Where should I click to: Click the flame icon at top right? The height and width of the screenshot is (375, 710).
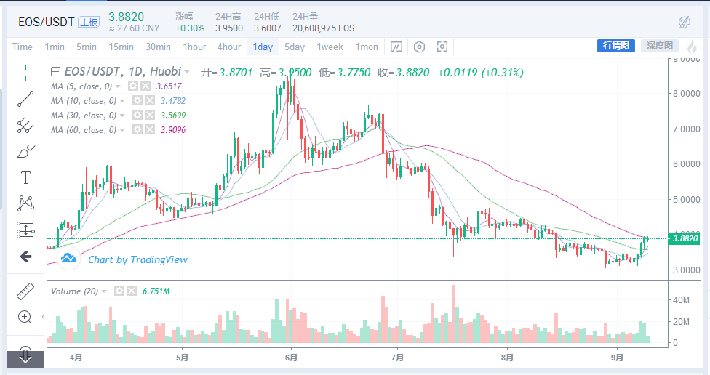[x=692, y=46]
